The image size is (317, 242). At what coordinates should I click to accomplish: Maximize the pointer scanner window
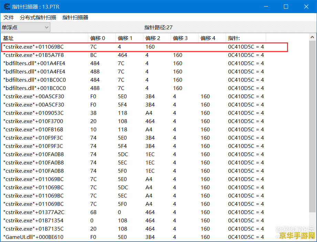pos(286,7)
